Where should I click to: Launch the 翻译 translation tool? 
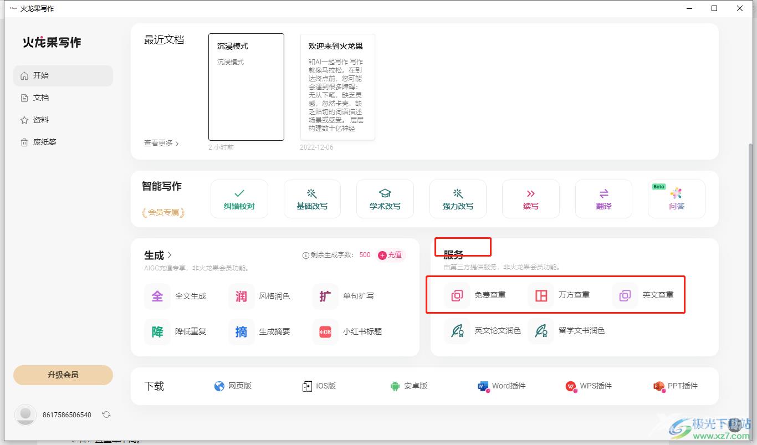pyautogui.click(x=603, y=199)
